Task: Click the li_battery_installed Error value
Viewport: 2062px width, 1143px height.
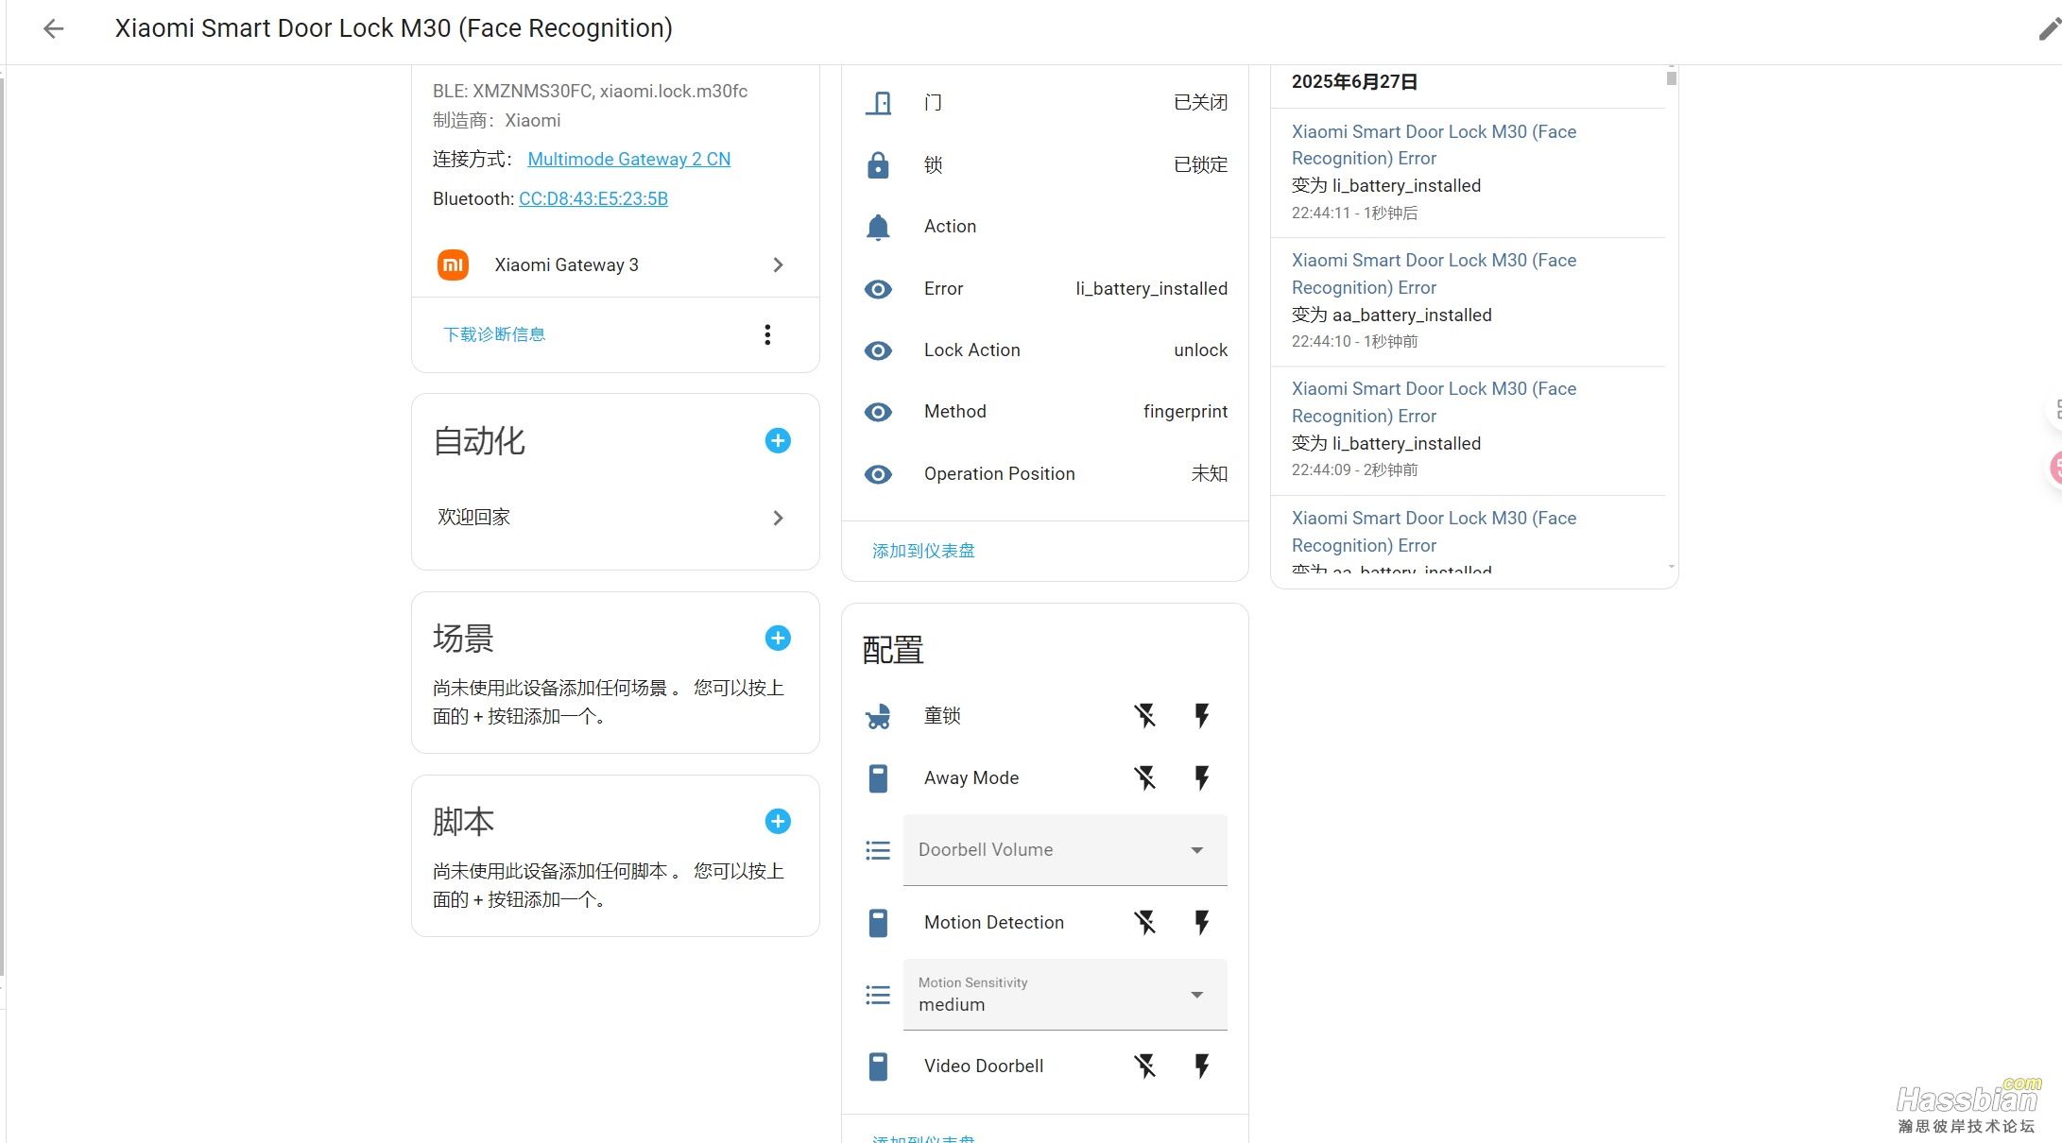Action: click(1151, 289)
